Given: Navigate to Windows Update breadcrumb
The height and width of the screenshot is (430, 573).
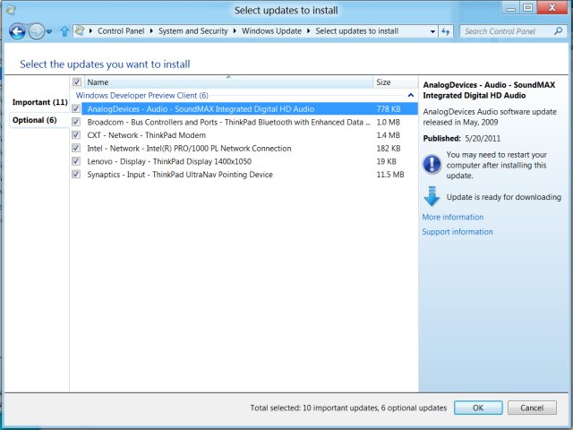Looking at the screenshot, I should pyautogui.click(x=271, y=31).
